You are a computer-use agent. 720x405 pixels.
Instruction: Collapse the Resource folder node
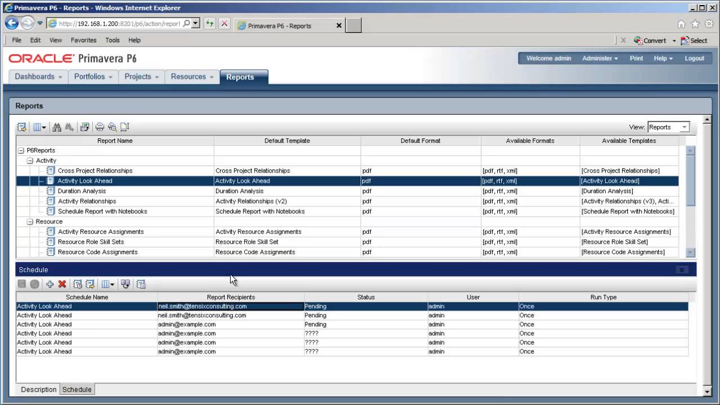click(30, 222)
